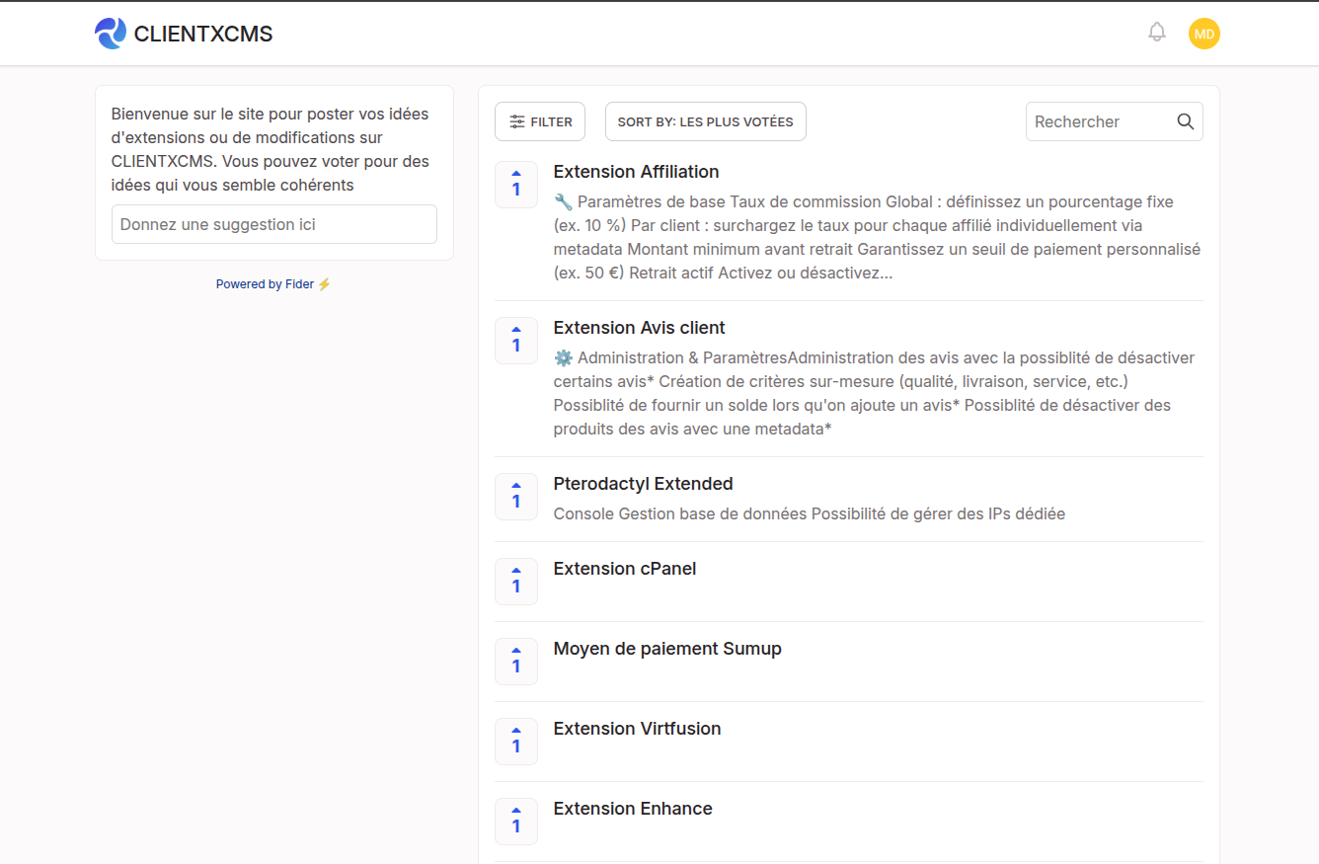Open the MD user avatar menu
Image resolution: width=1319 pixels, height=864 pixels.
point(1204,34)
